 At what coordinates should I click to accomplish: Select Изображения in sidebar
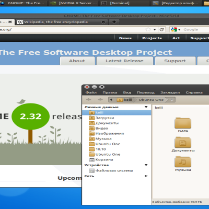pyautogui.click(x=117, y=133)
